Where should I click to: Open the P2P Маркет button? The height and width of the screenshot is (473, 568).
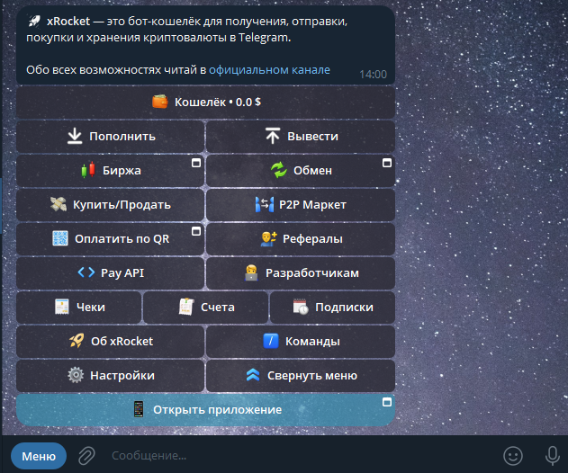tap(301, 205)
